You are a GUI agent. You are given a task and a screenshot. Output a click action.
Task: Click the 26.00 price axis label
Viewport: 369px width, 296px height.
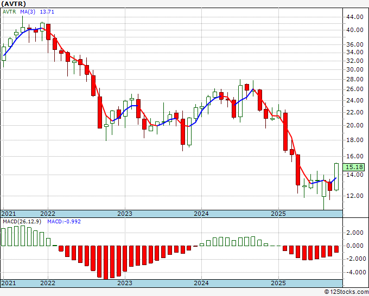pos(355,89)
